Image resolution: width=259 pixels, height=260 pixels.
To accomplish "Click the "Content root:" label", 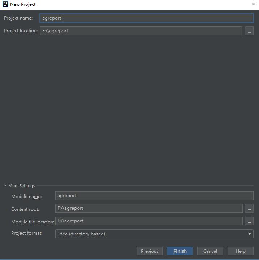I will [x=25, y=209].
